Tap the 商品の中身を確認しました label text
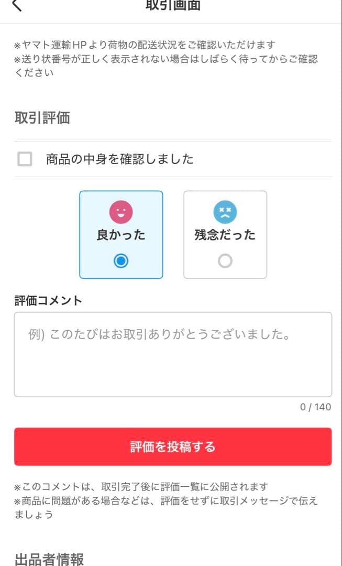 [120, 159]
